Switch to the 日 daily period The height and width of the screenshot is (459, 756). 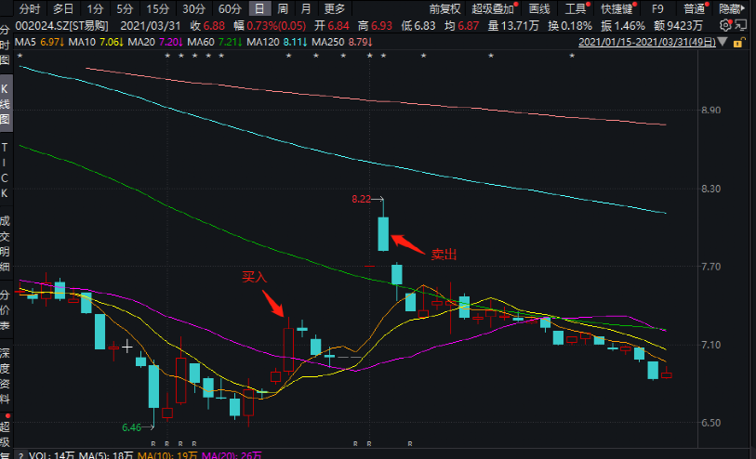tap(259, 8)
